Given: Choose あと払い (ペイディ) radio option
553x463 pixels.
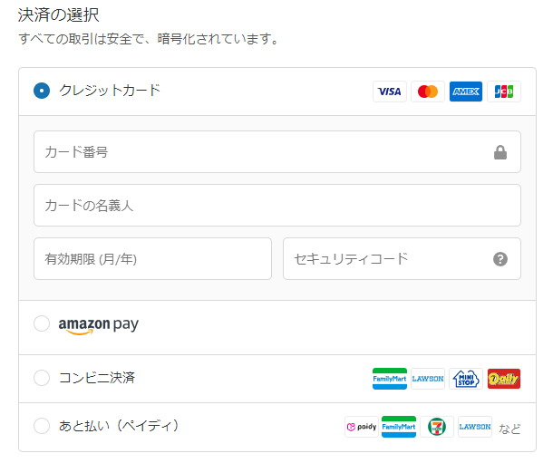Looking at the screenshot, I should [42, 426].
